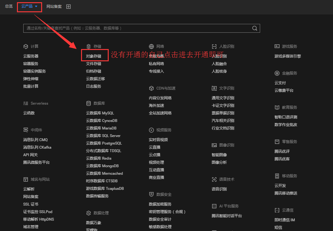Click the Serverless category icon
Viewport: 333px width, 231px height.
26,103
